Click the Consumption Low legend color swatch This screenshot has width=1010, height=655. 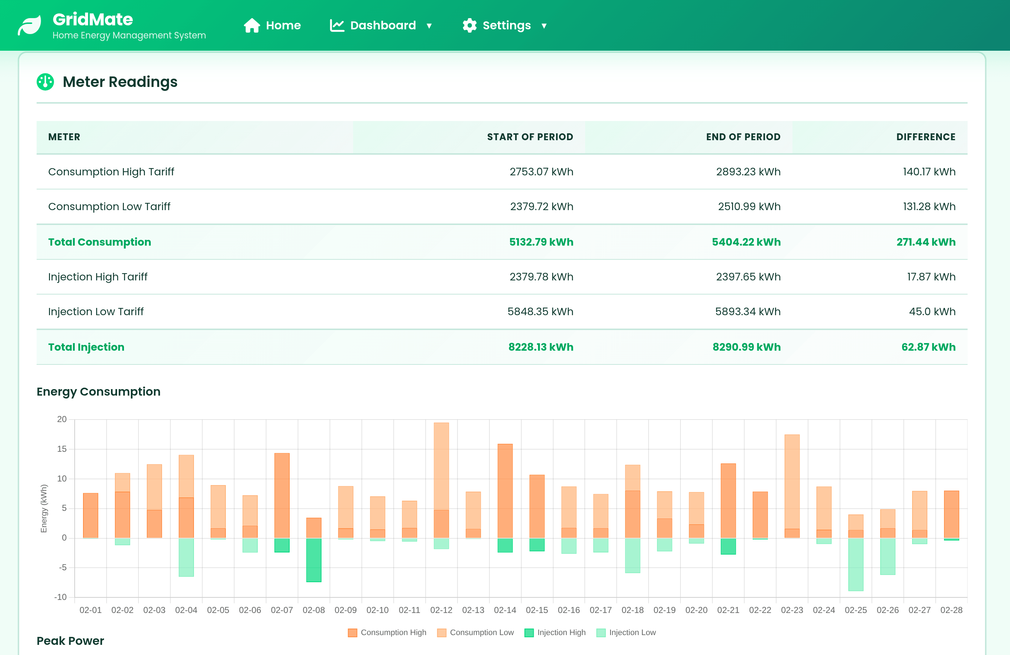click(x=442, y=632)
